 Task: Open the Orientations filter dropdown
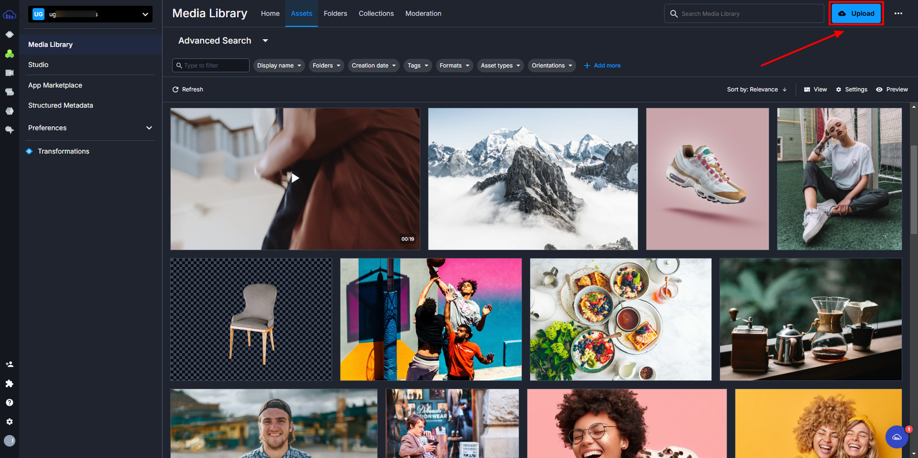coord(552,65)
